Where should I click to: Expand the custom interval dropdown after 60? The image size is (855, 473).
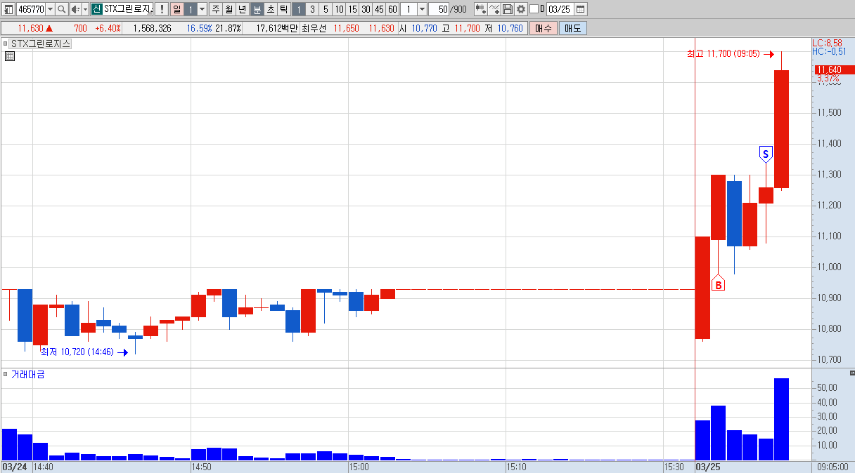pyautogui.click(x=422, y=9)
